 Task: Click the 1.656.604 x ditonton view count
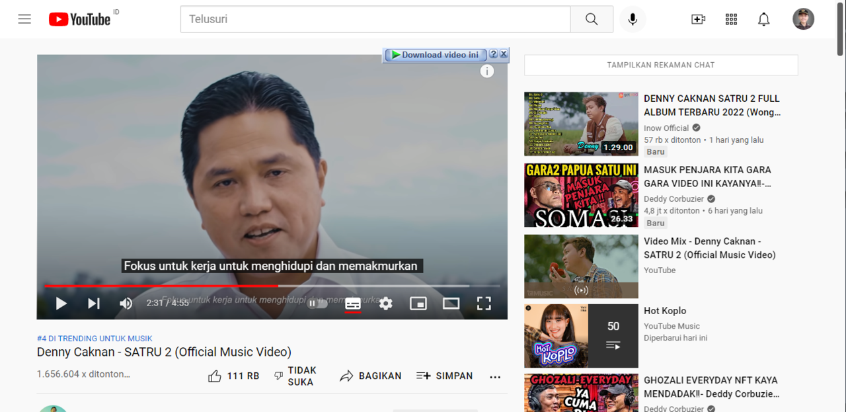point(83,374)
